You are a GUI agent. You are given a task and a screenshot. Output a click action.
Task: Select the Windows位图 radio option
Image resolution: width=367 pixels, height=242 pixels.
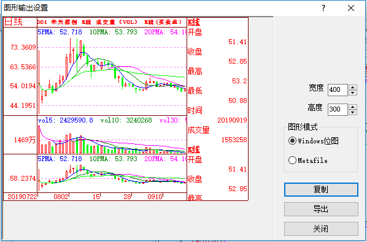292,141
